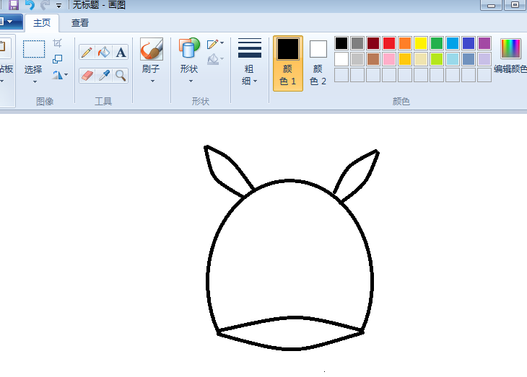The image size is (527, 377).
Task: Click the Undo arrow icon
Action: (x=30, y=5)
